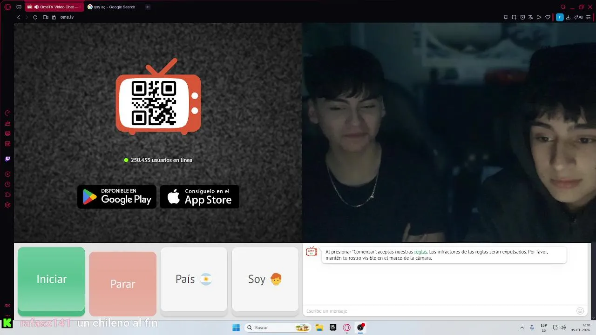
Task: Click the green Iniciar button
Action: [x=51, y=281]
